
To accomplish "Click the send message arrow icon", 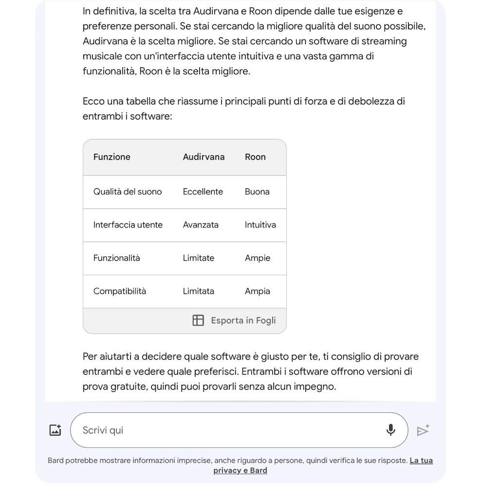I will [423, 430].
